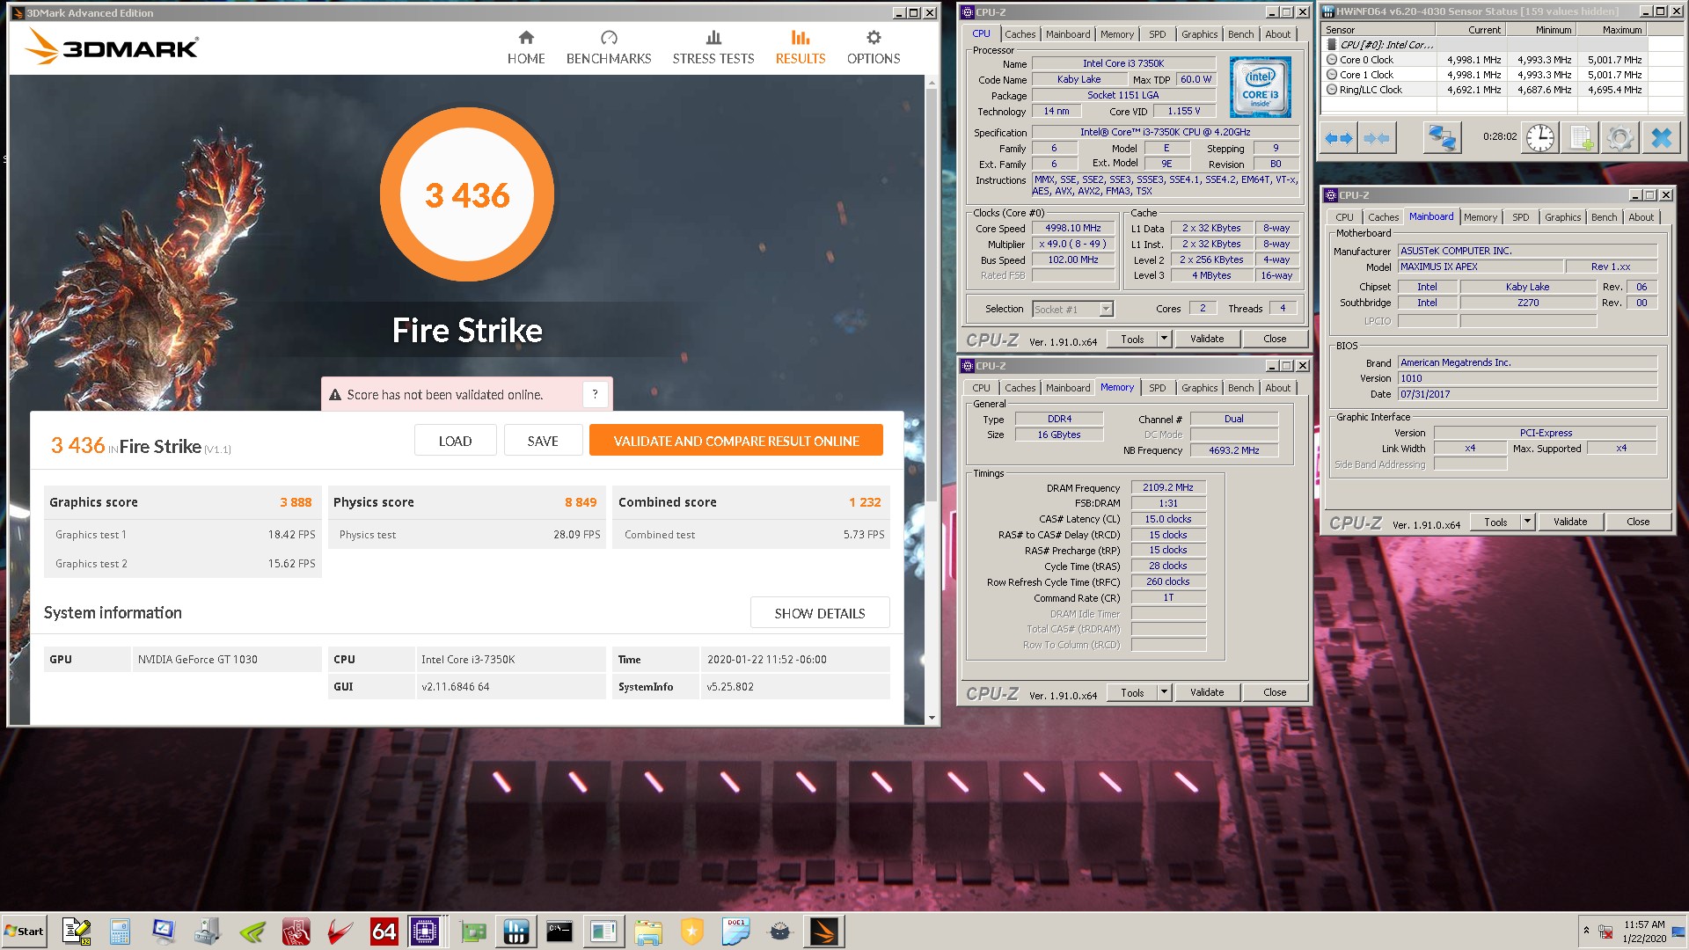Screen dimensions: 1689x950
Task: Select SPD tab in CPU-Z Memory window
Action: 1157,388
